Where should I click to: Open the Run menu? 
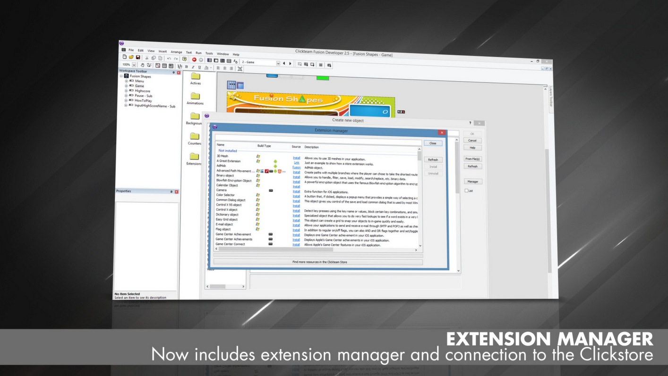tap(198, 53)
